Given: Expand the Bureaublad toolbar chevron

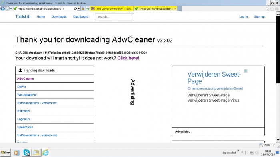Looking at the screenshot, I should [x=238, y=150].
